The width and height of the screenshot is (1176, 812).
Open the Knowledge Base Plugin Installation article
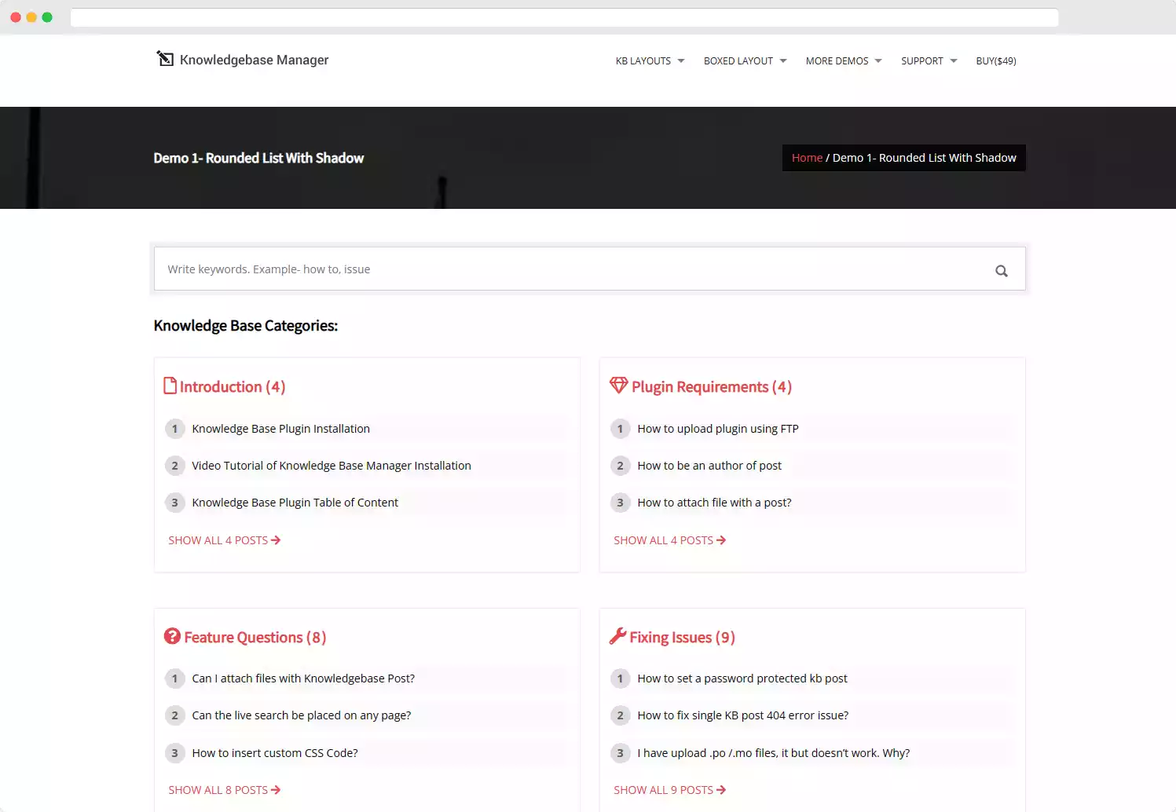tap(280, 428)
